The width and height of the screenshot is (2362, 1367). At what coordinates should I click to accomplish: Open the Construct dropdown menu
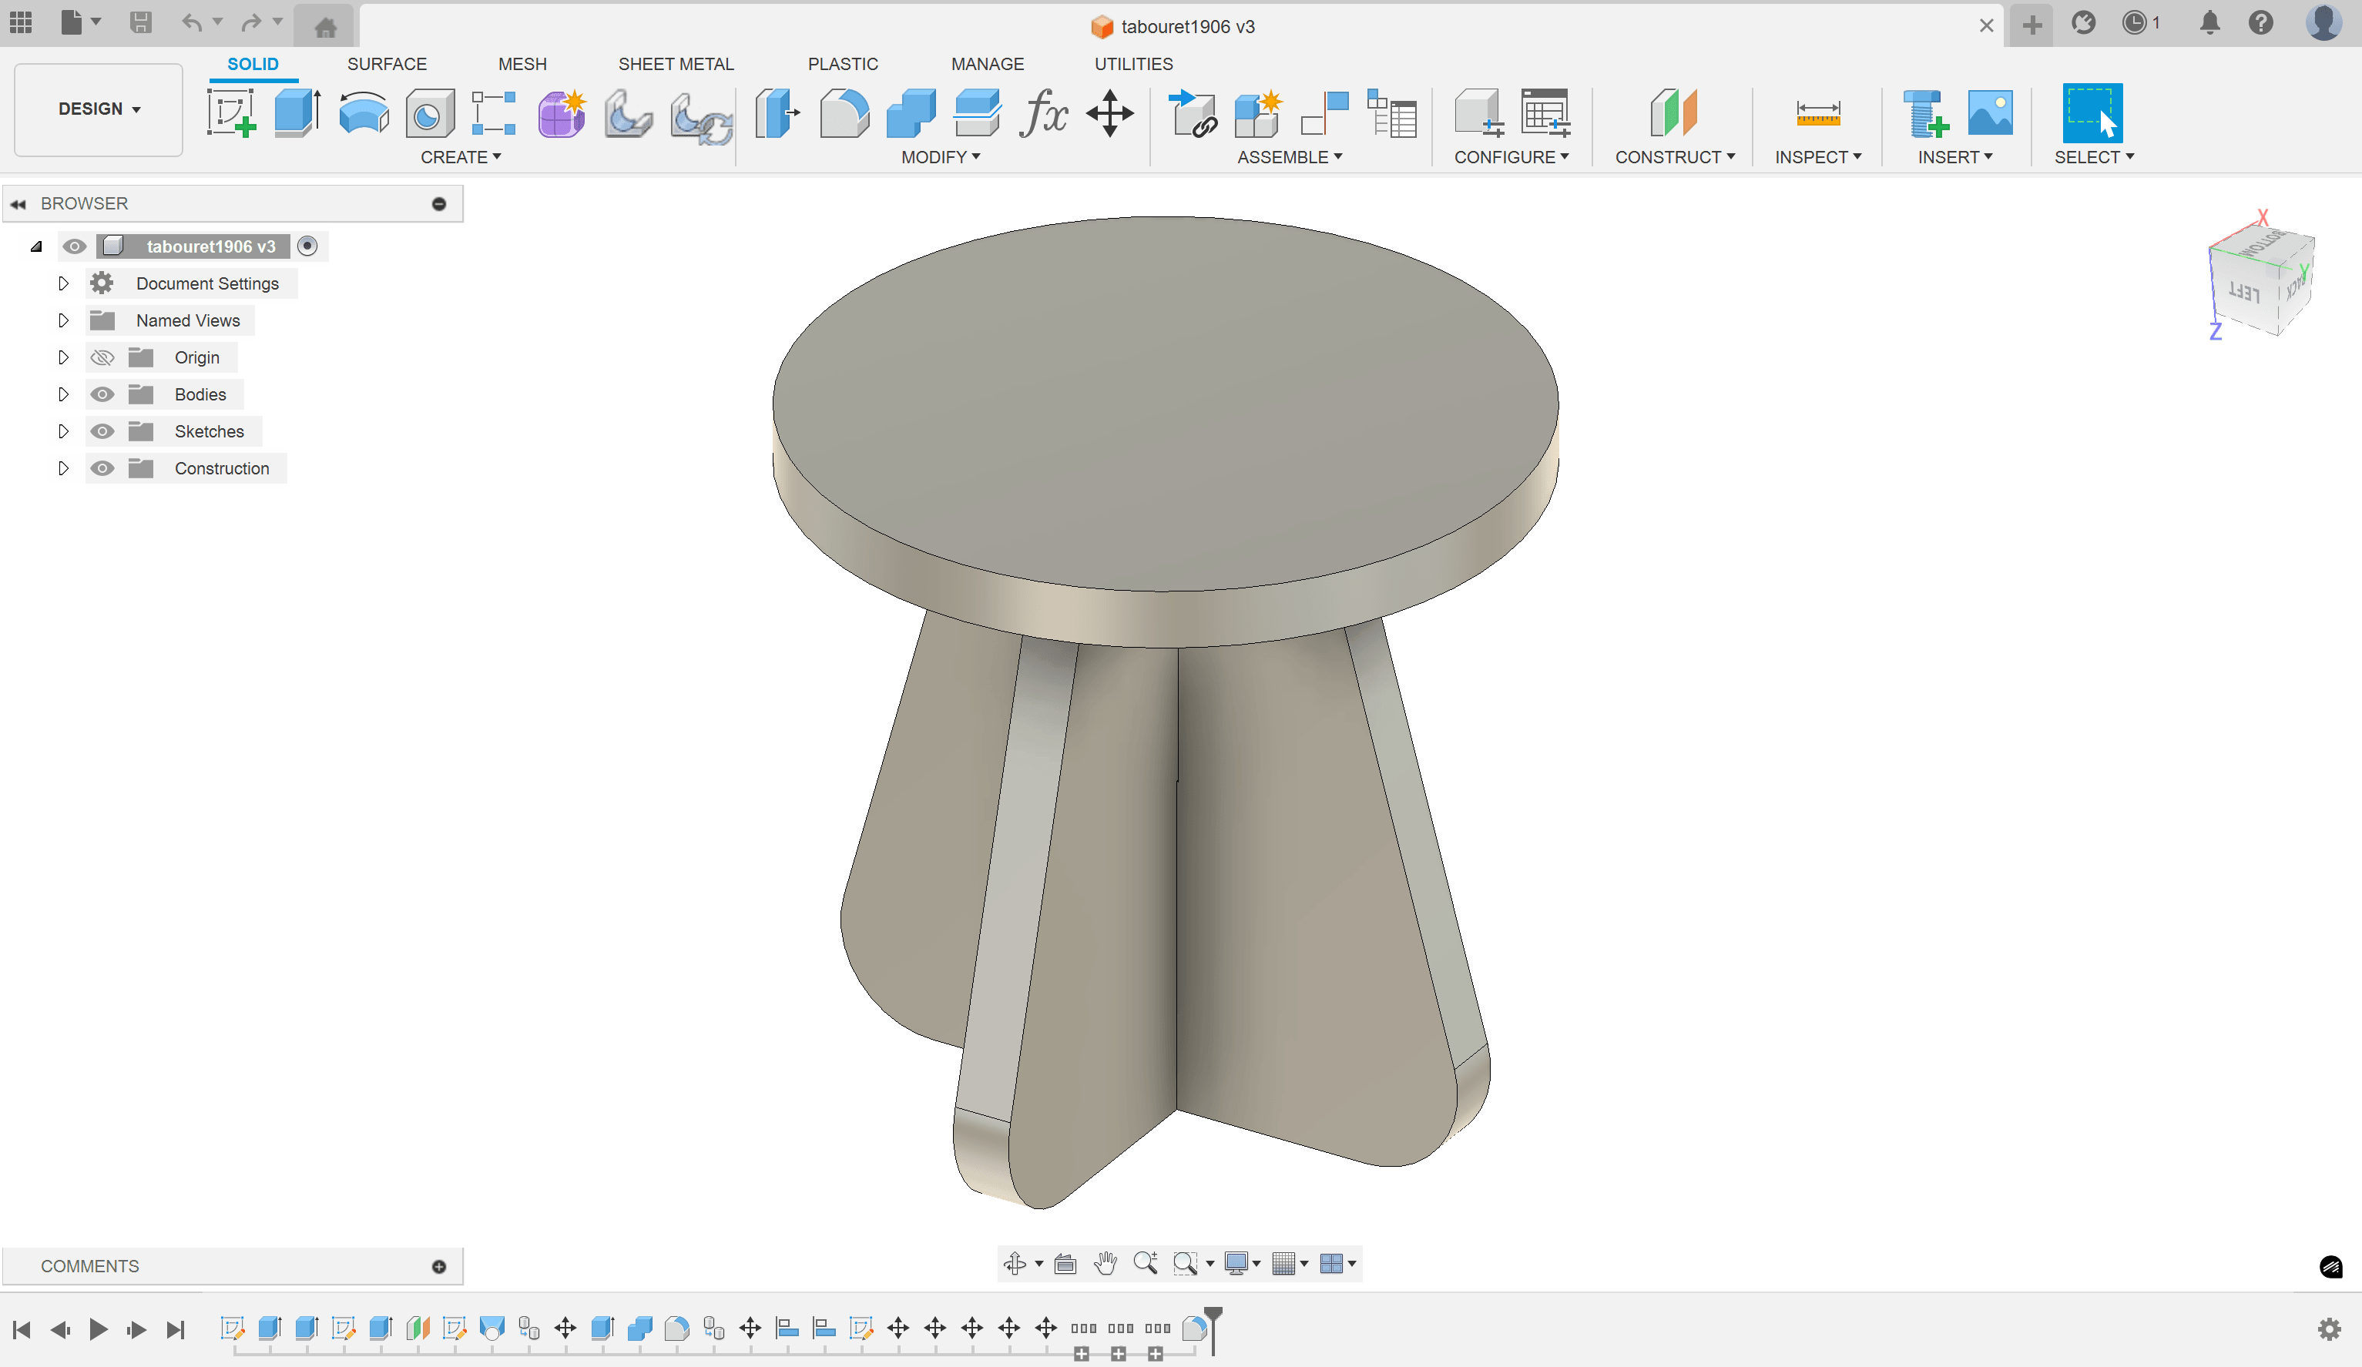tap(1675, 156)
